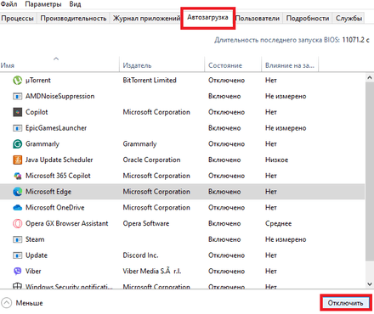The width and height of the screenshot is (374, 314).
Task: Click the Grammarly green icon
Action: [17, 144]
